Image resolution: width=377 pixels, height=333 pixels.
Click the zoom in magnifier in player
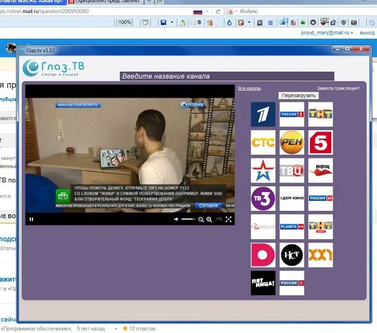[209, 219]
